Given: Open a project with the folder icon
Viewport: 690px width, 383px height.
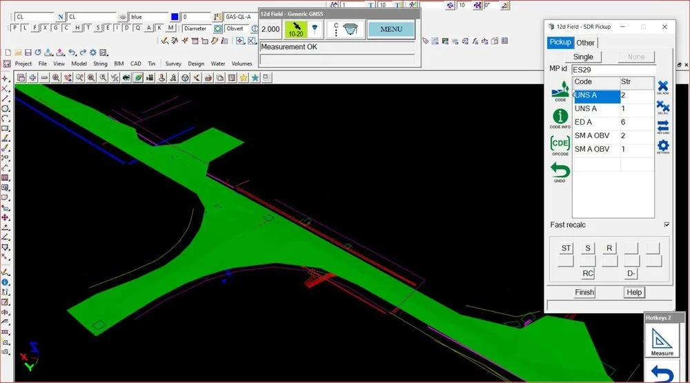Looking at the screenshot, I should (x=18, y=52).
